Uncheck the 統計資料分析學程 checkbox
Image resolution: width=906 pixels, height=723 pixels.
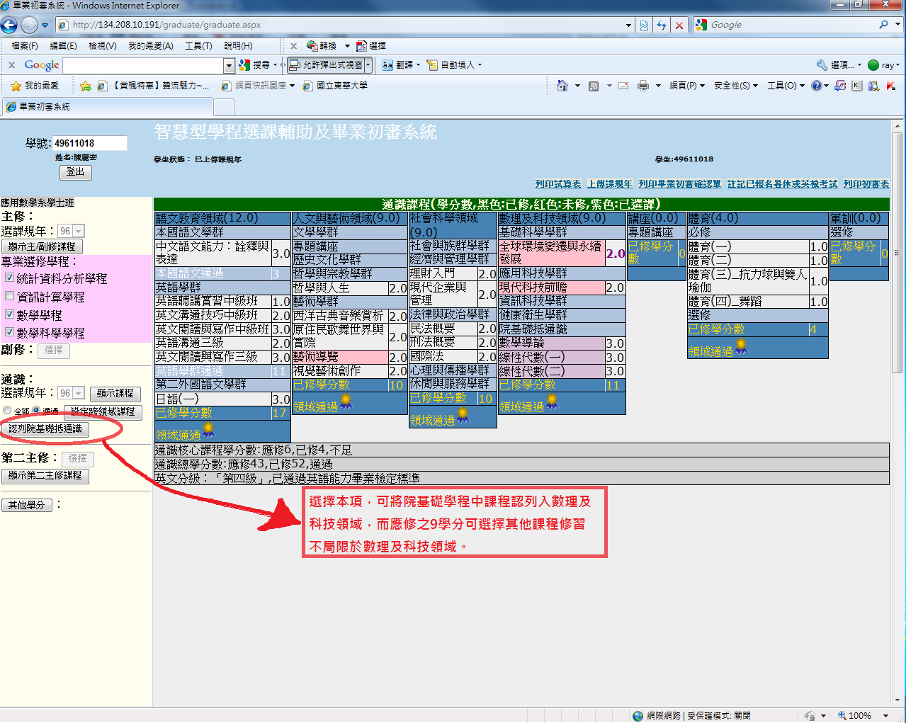click(10, 278)
